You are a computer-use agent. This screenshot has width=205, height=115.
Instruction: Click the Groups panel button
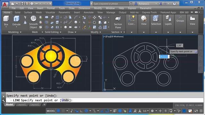pyautogui.click(x=180, y=19)
